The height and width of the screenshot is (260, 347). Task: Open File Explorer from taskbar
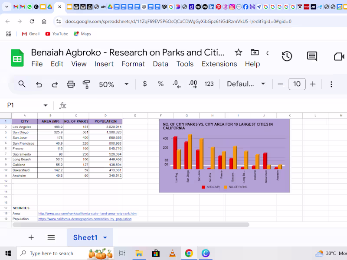(x=139, y=253)
